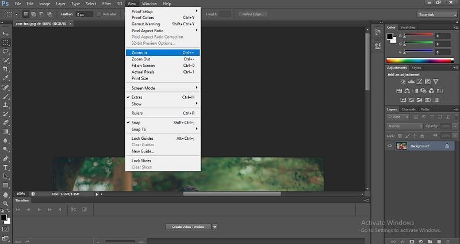Switch to the Styles tab
Screen dimensions: 460x244
[416, 68]
